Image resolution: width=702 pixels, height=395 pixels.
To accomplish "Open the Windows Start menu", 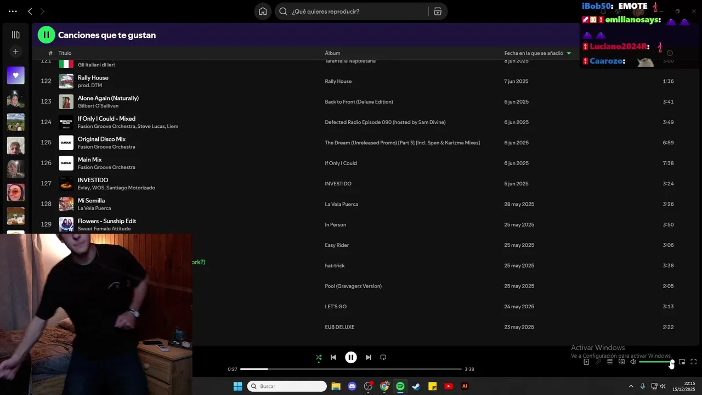I will 237,386.
